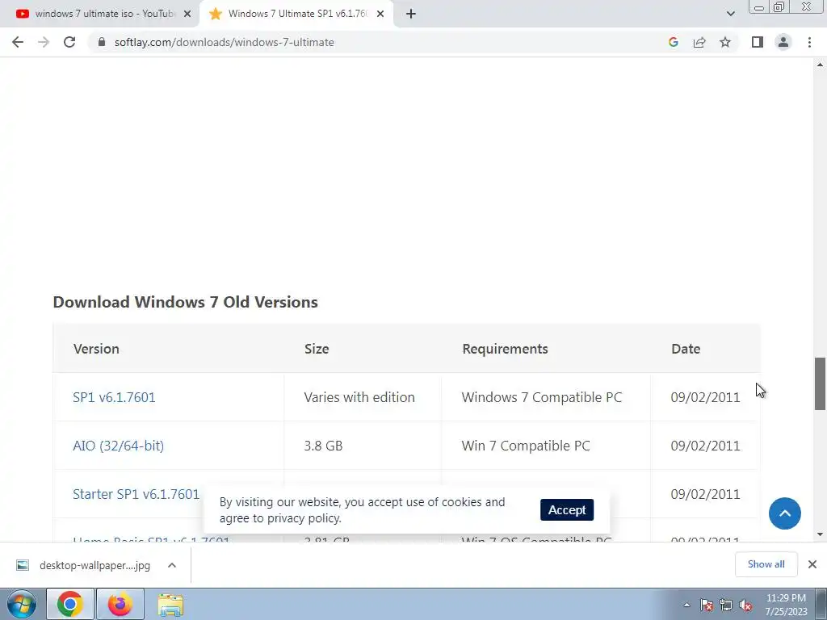The image size is (827, 620).
Task: Open the AIO (32/64-bit) link
Action: [x=118, y=446]
